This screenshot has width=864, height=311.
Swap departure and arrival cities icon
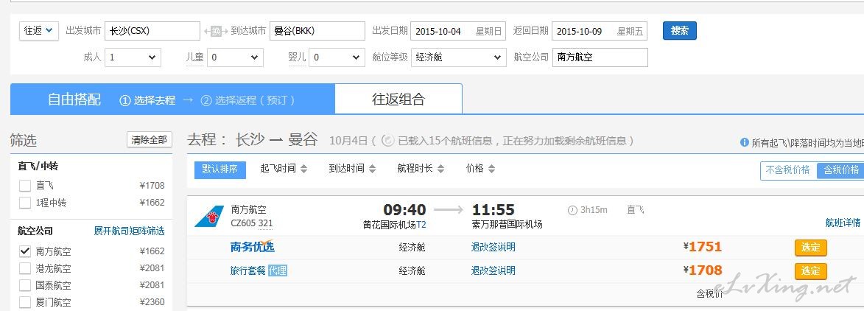click(x=216, y=32)
